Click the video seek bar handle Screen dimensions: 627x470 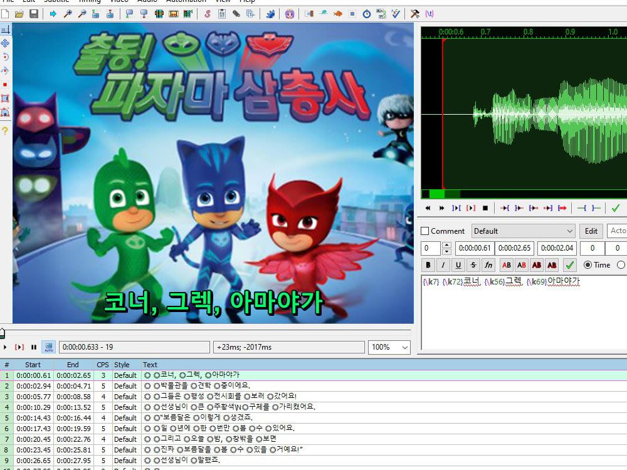(3, 333)
